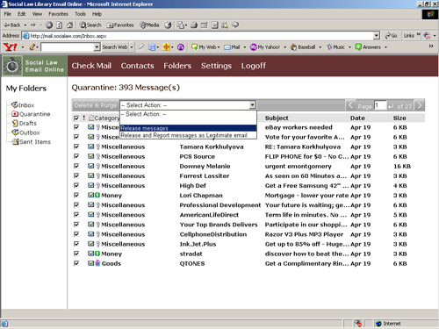Open the Folders page

(177, 66)
